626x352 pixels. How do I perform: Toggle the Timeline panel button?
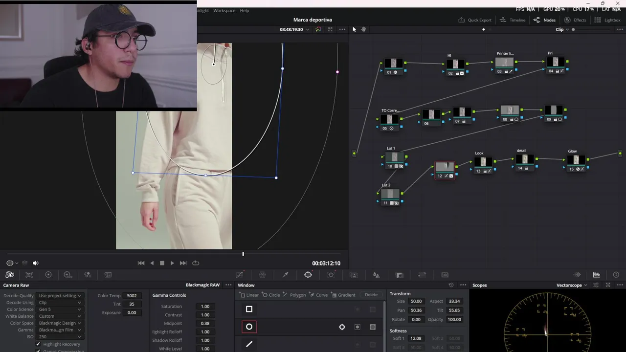pyautogui.click(x=513, y=20)
